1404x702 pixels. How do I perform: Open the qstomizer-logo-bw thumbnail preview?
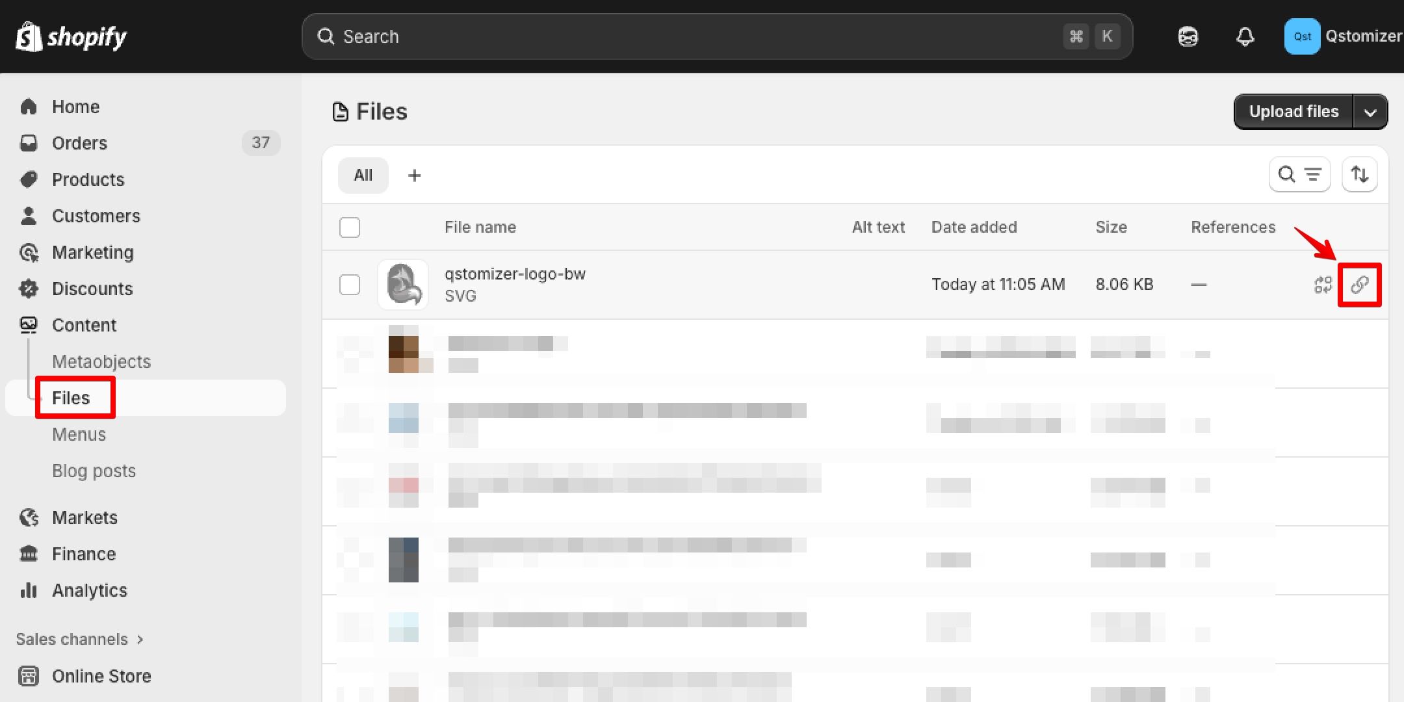(403, 285)
